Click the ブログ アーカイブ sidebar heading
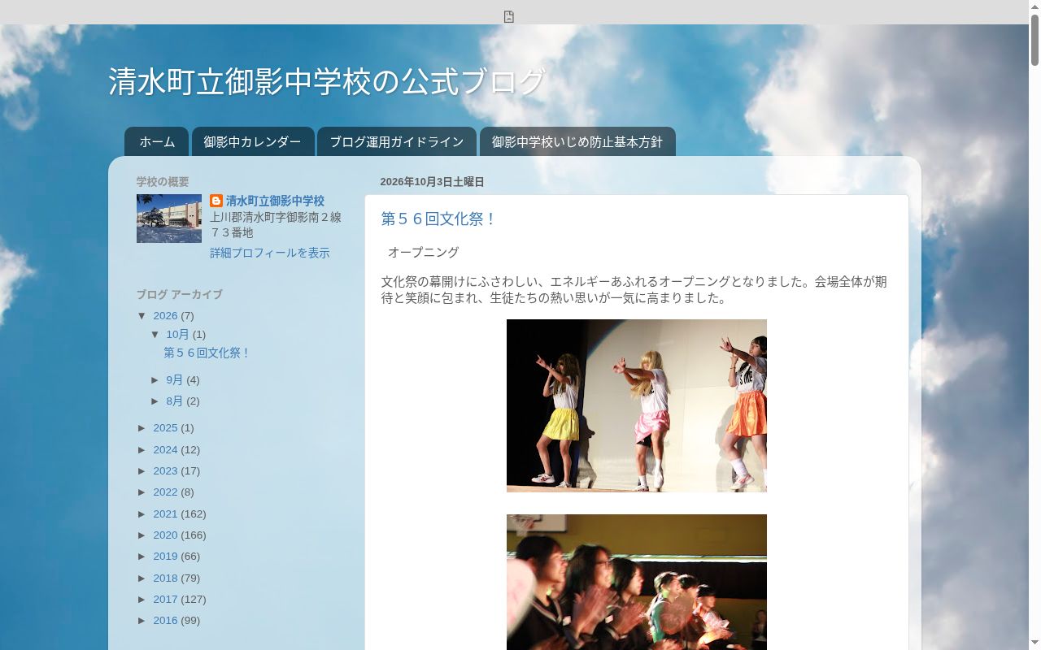This screenshot has height=650, width=1041. [179, 295]
